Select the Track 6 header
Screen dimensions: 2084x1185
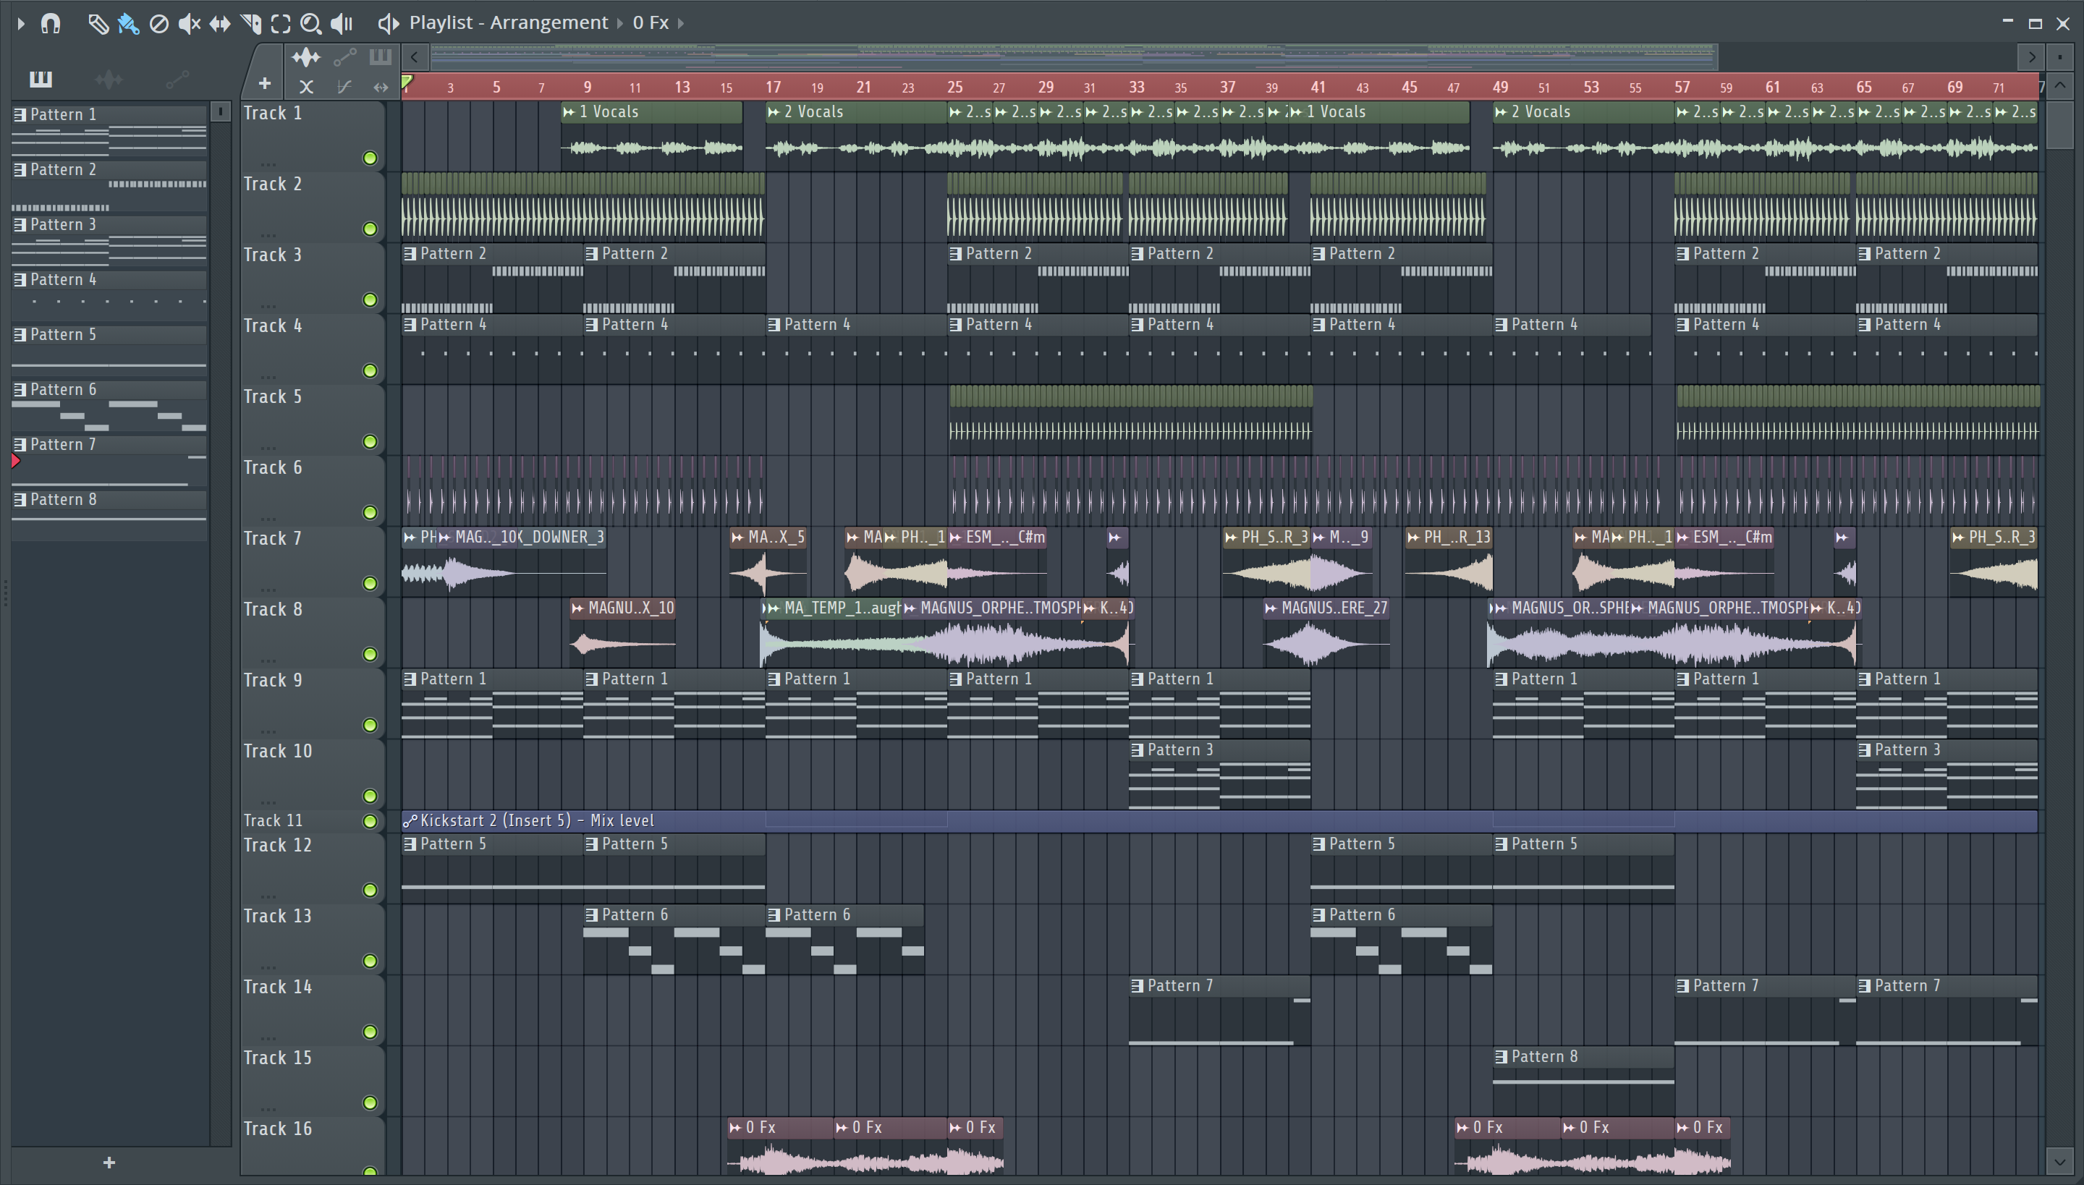tap(313, 490)
